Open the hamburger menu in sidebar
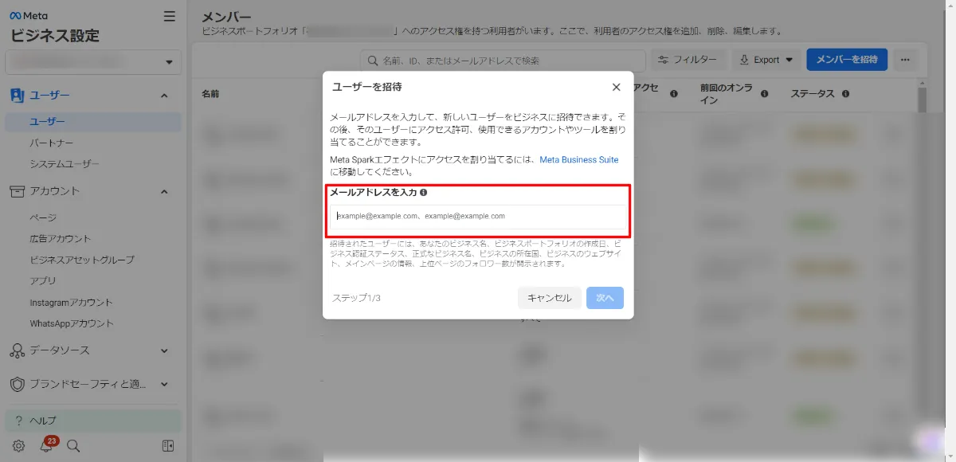The width and height of the screenshot is (956, 462). [169, 16]
